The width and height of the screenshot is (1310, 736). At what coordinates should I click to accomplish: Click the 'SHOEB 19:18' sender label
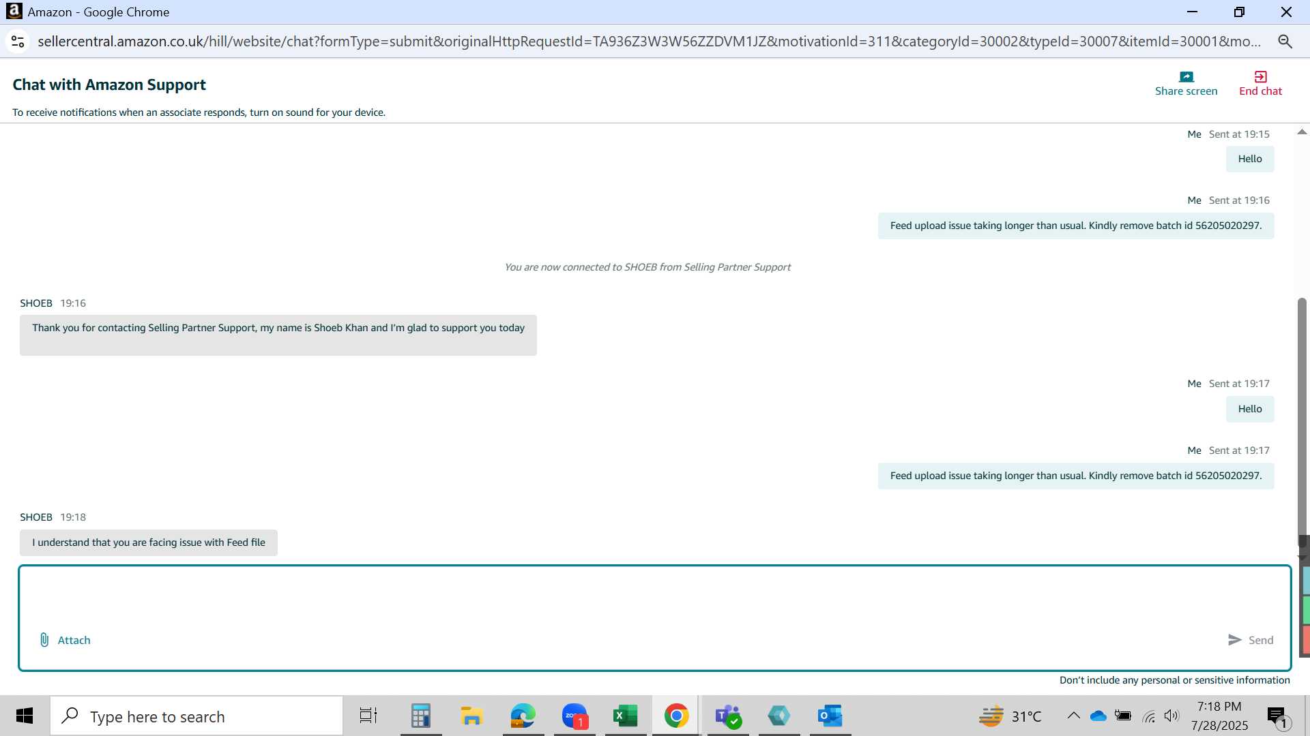point(53,517)
